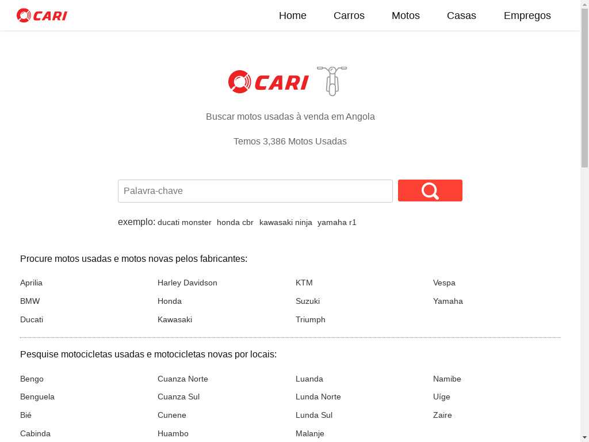The width and height of the screenshot is (589, 442).
Task: Open the Motos navigation item
Action: 406,16
